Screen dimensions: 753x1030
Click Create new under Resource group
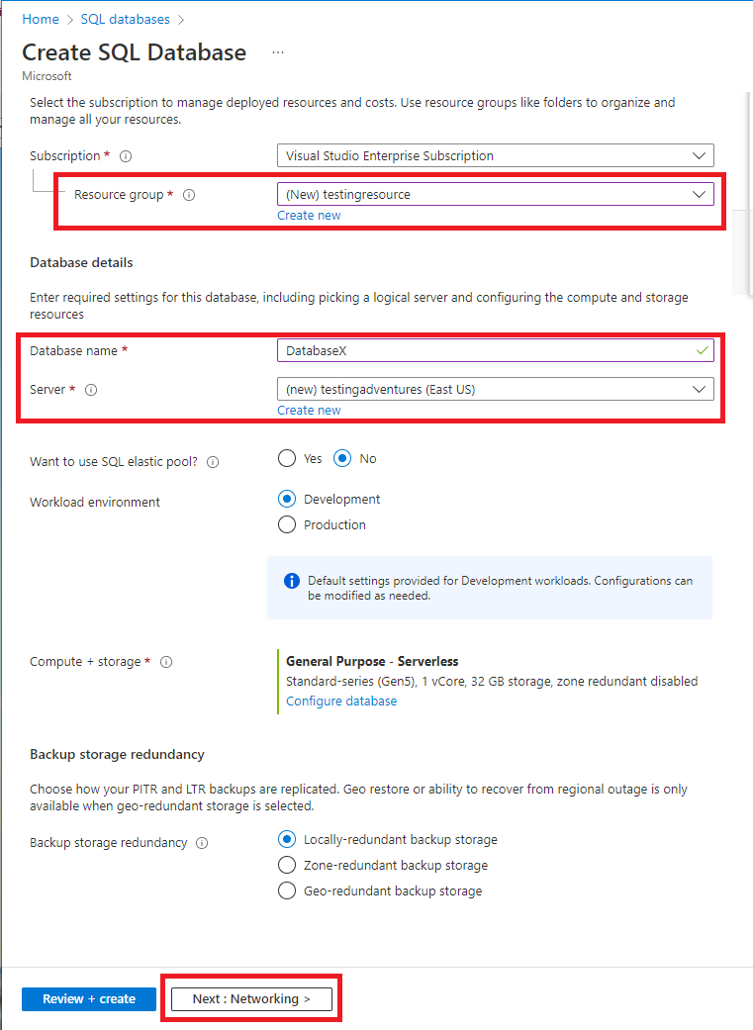pyautogui.click(x=309, y=215)
